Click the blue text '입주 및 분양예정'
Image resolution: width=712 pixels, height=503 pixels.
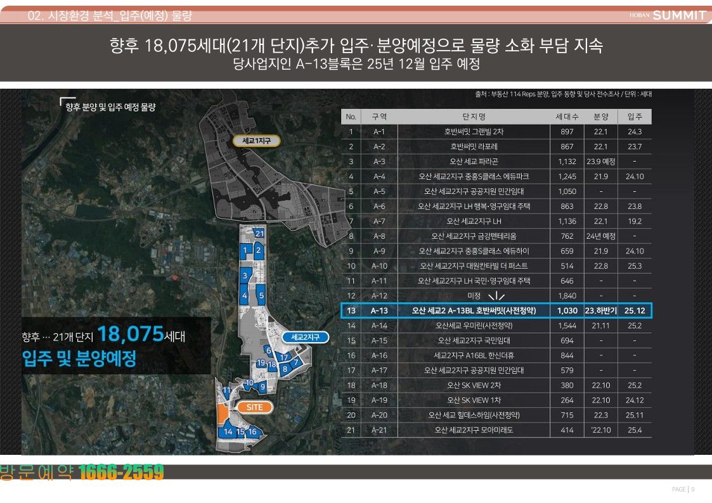(79, 359)
